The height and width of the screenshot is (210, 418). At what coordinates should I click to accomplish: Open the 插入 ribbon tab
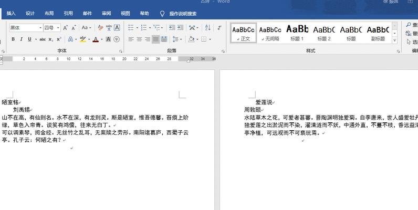(x=11, y=14)
